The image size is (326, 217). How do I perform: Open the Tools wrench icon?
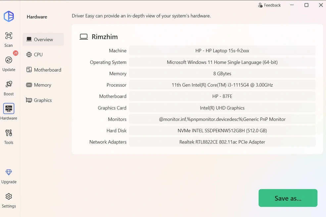(9, 133)
